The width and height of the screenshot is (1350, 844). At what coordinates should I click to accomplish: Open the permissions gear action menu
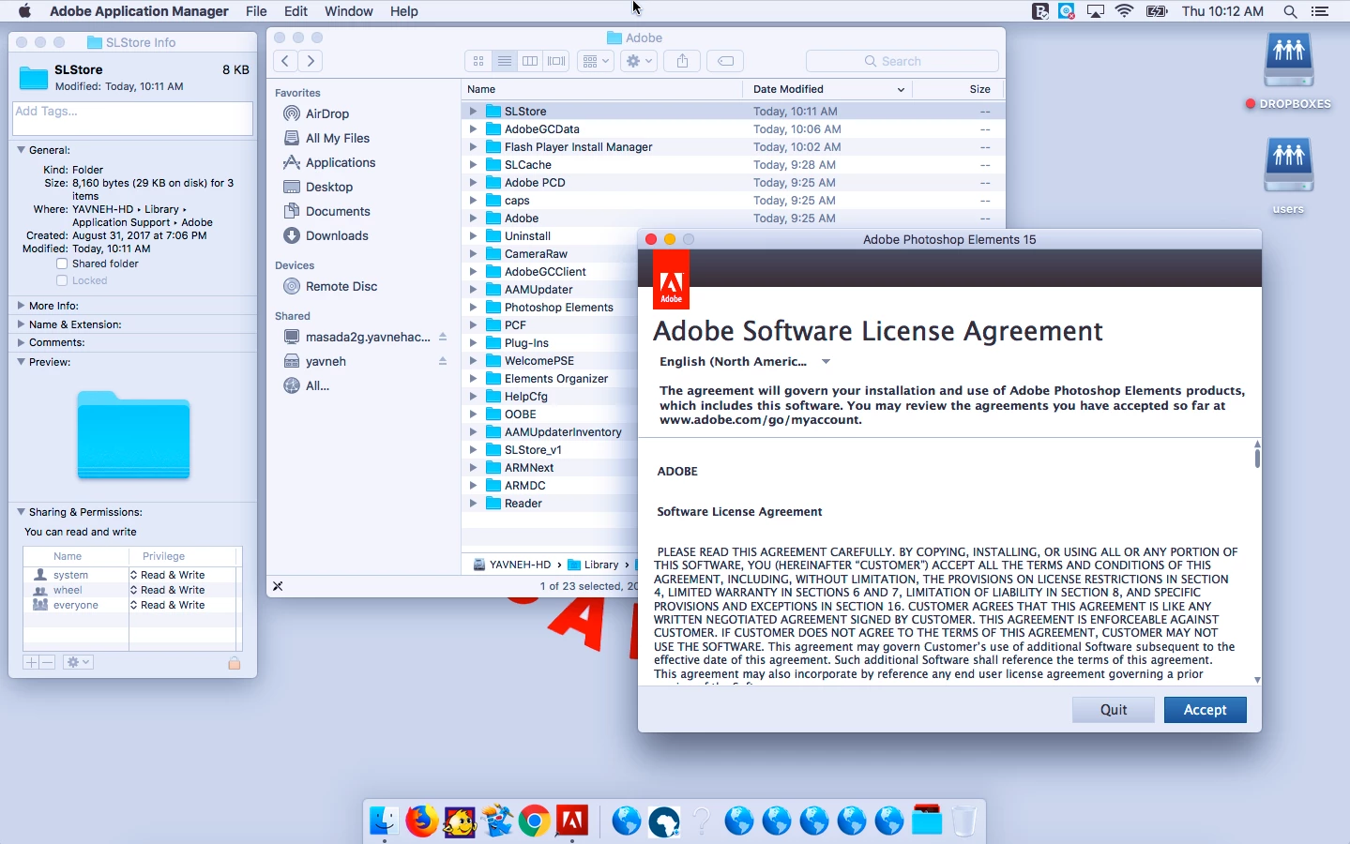click(x=78, y=662)
